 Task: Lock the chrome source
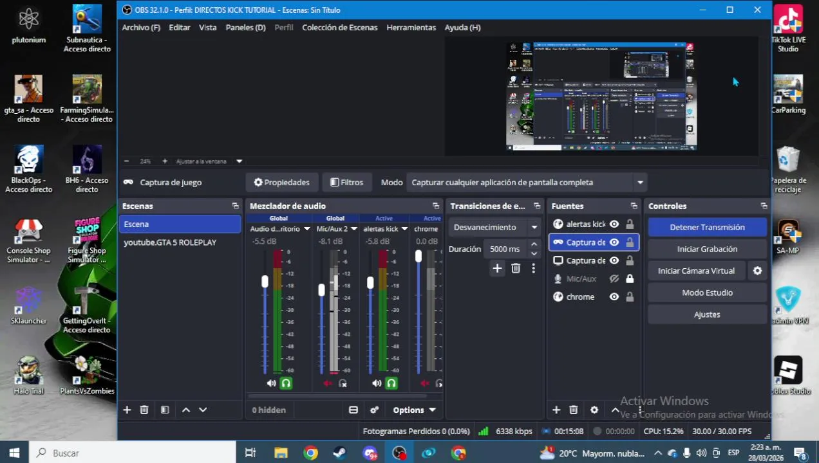click(x=630, y=296)
